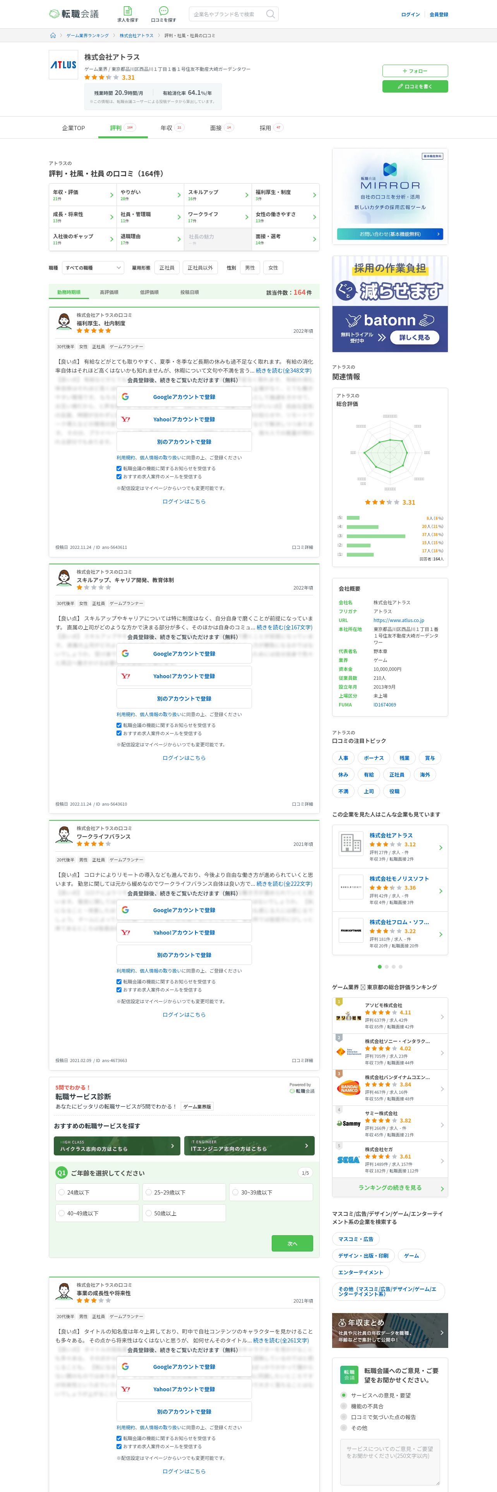
Task: Filter by 正社員 employment type
Action: (x=166, y=268)
